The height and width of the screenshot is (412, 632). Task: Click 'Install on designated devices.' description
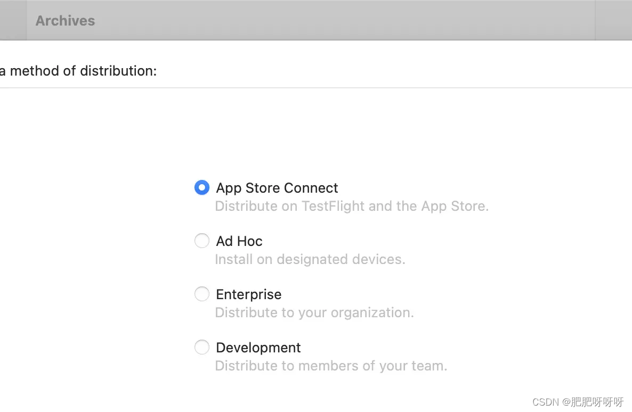[x=310, y=259]
